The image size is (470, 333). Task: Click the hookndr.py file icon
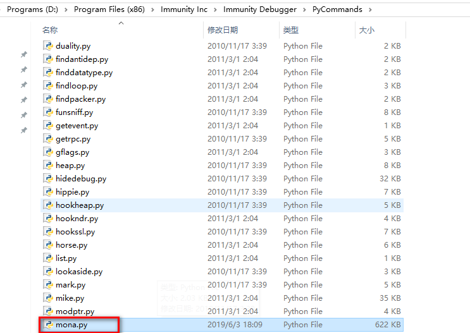coord(48,218)
